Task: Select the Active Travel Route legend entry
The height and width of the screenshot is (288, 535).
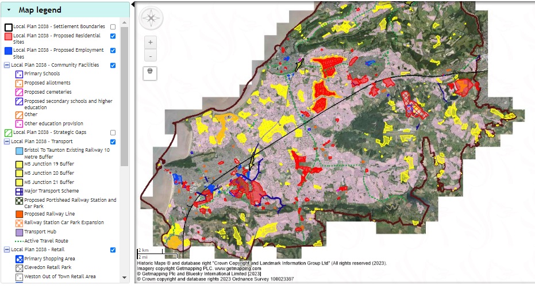Action: (45, 241)
